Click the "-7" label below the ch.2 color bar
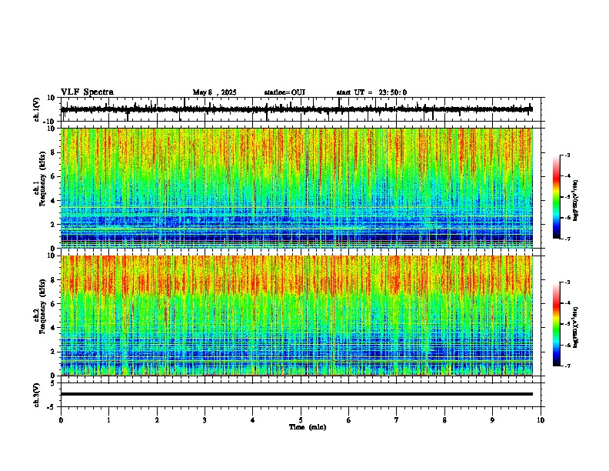Image resolution: width=609 pixels, height=471 pixels. [x=567, y=366]
